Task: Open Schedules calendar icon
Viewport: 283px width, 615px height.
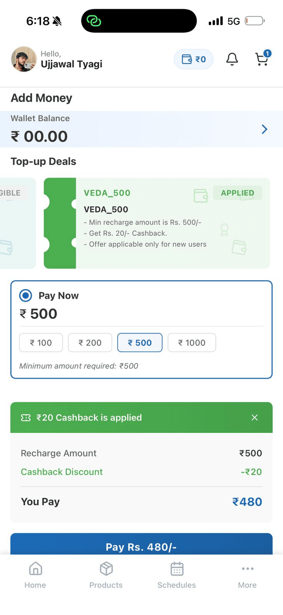Action: (177, 569)
